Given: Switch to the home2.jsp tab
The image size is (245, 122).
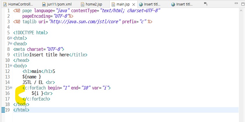Looking at the screenshot, I should tap(91, 4).
